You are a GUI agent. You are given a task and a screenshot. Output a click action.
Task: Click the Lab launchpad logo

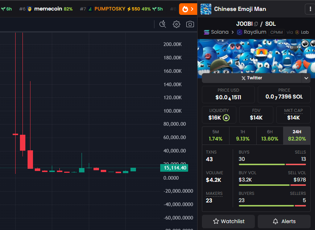[x=297, y=32]
